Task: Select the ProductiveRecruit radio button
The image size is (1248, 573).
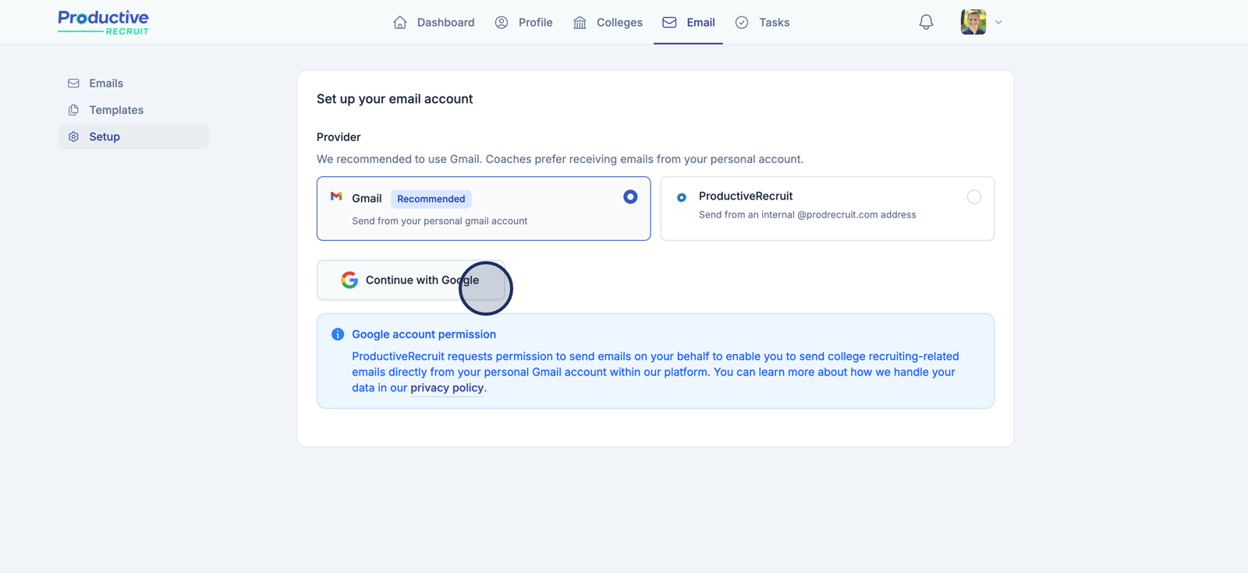Action: [974, 197]
